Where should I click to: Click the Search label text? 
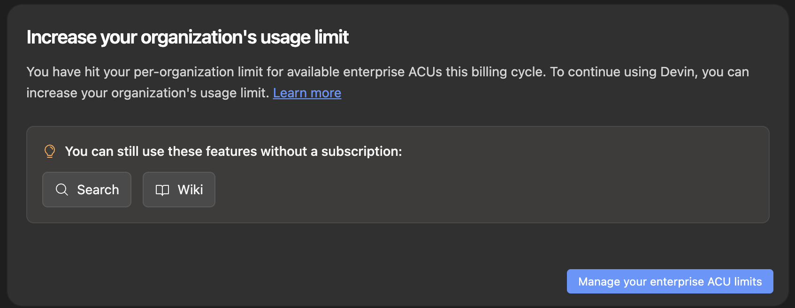pyautogui.click(x=98, y=190)
